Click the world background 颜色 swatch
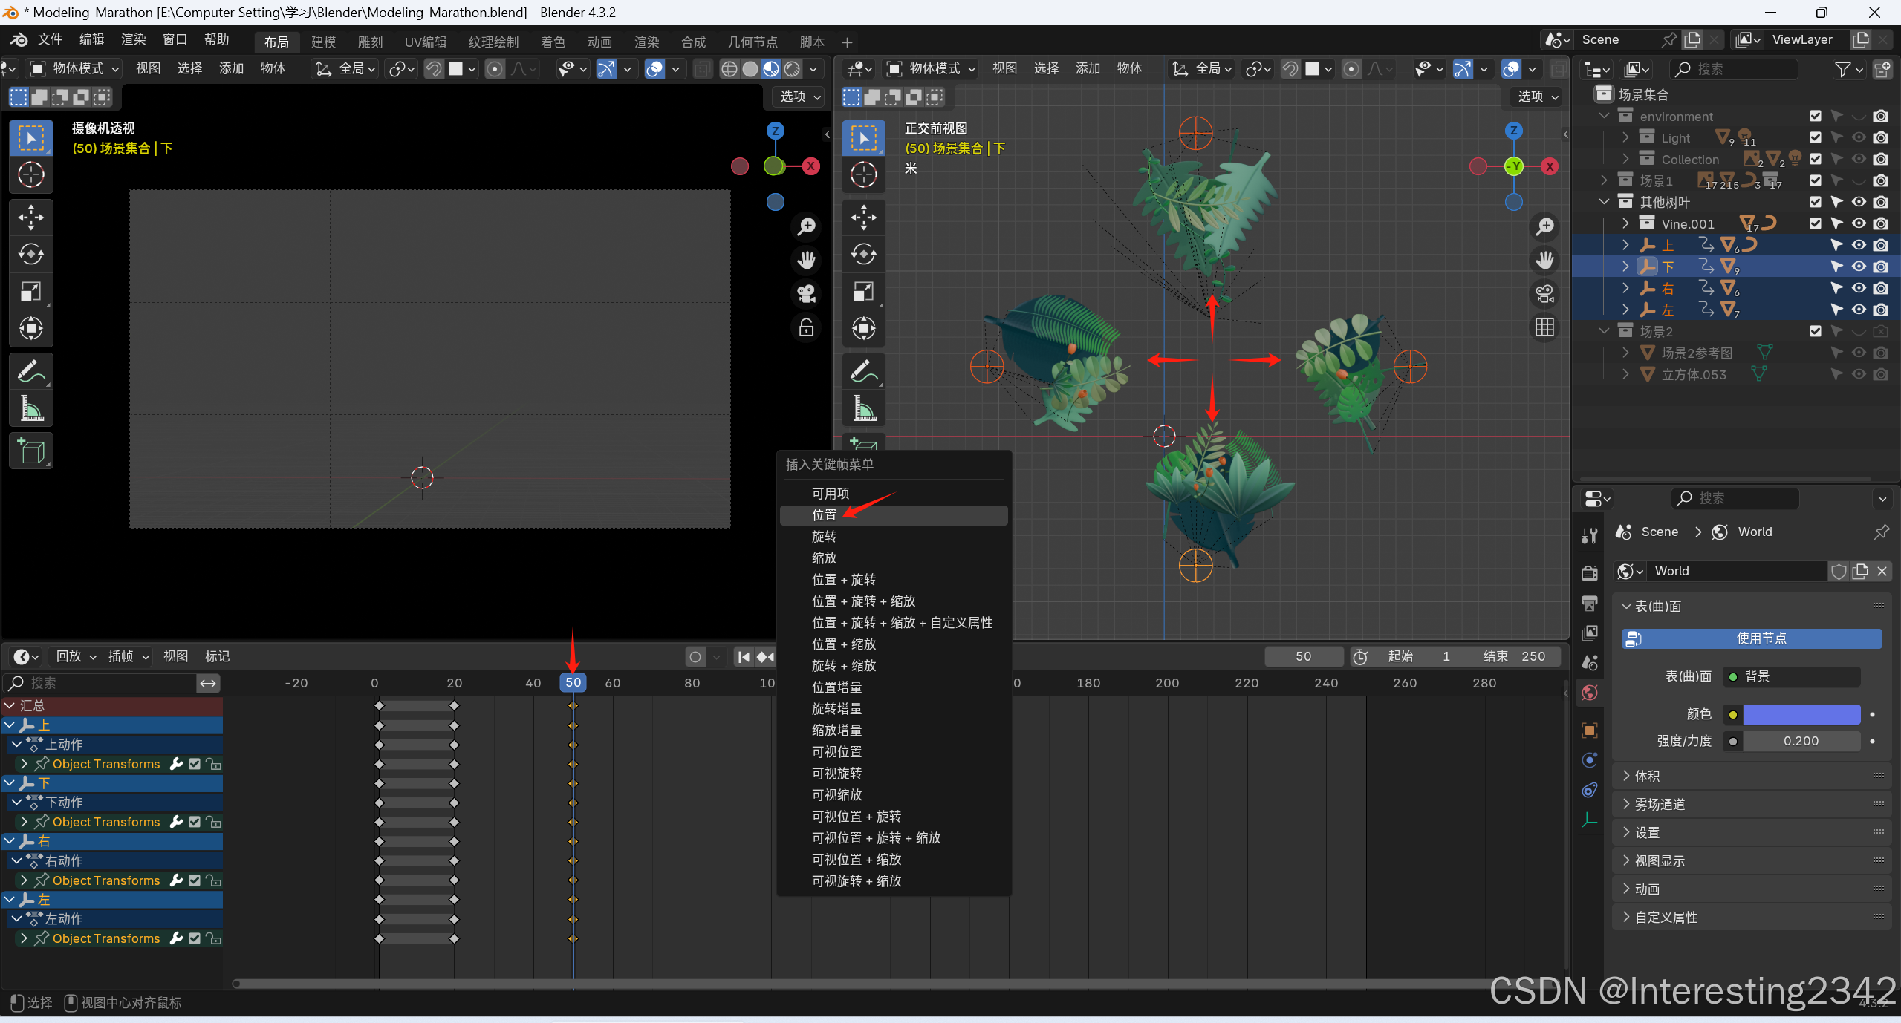 click(x=1801, y=714)
